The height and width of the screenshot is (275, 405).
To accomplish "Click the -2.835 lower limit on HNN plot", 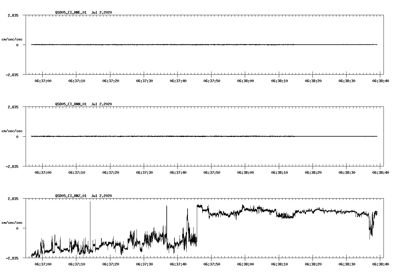I will (x=12, y=166).
